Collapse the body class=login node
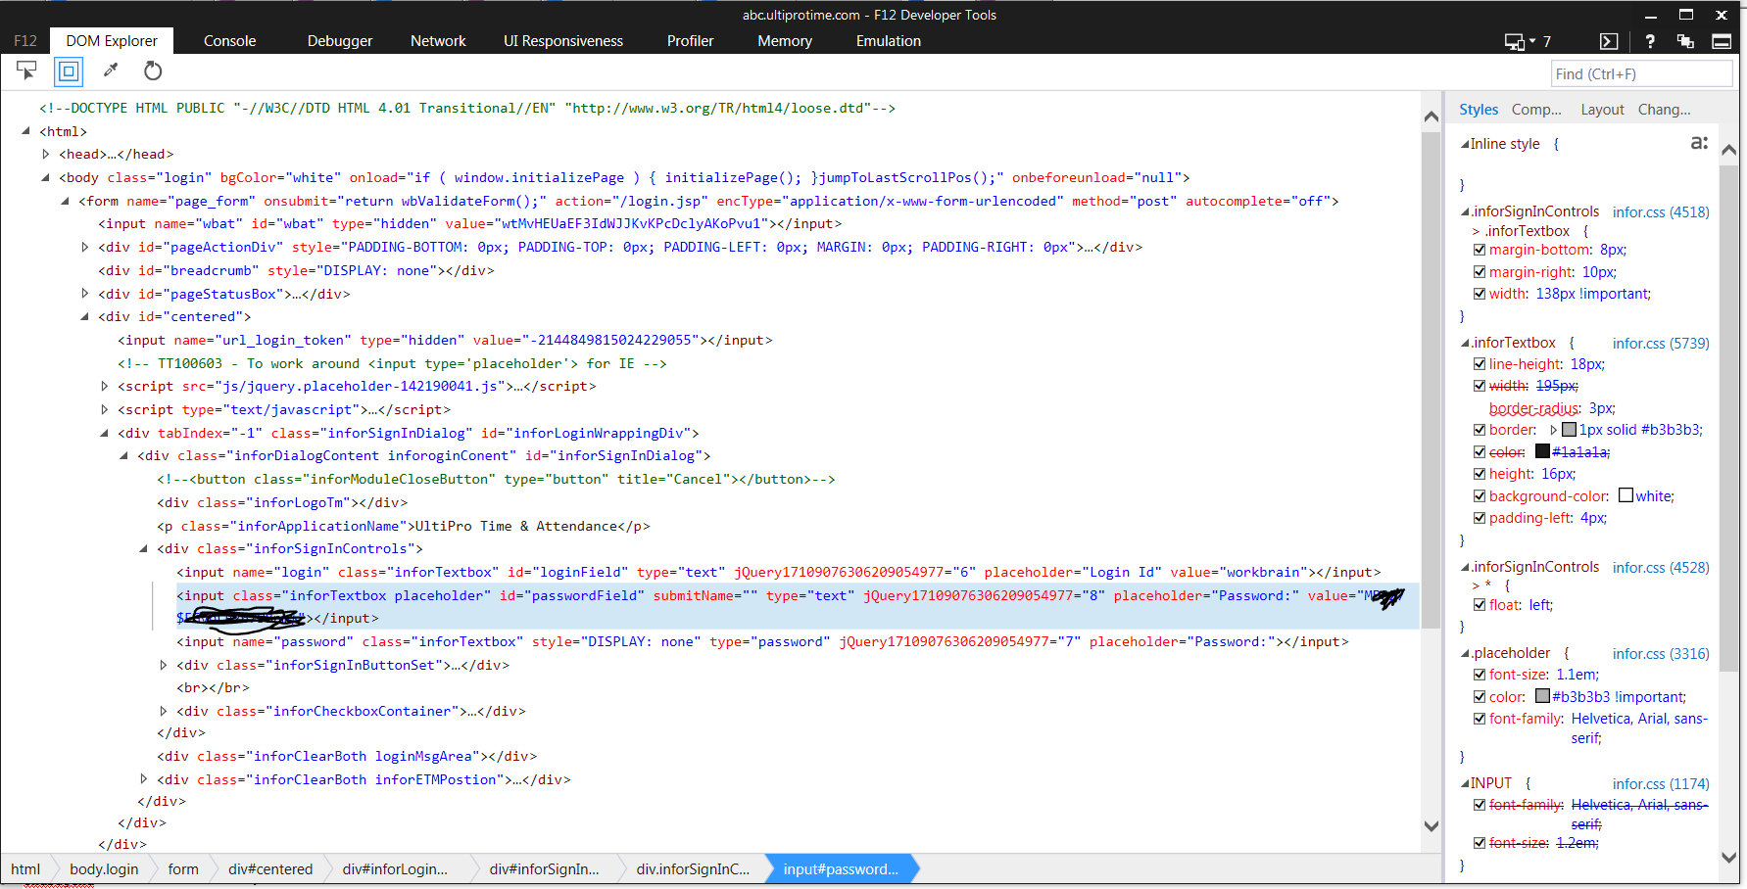1747x889 pixels. pyautogui.click(x=46, y=177)
